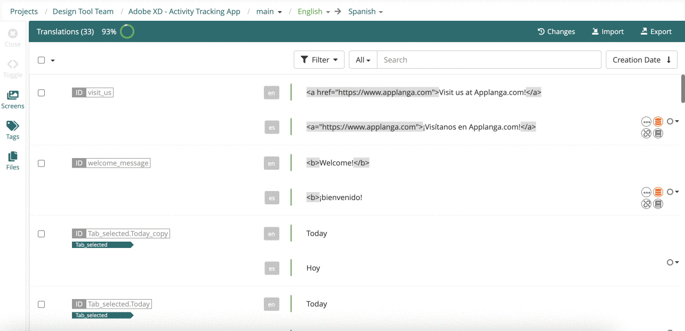Screen dimensions: 685x331
Task: Open the All search-scope dropdown
Action: point(363,60)
